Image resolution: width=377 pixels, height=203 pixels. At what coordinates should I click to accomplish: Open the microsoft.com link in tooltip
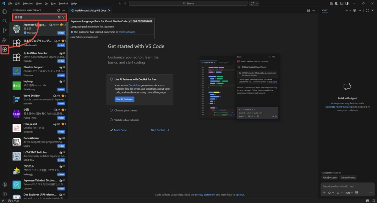click(127, 32)
